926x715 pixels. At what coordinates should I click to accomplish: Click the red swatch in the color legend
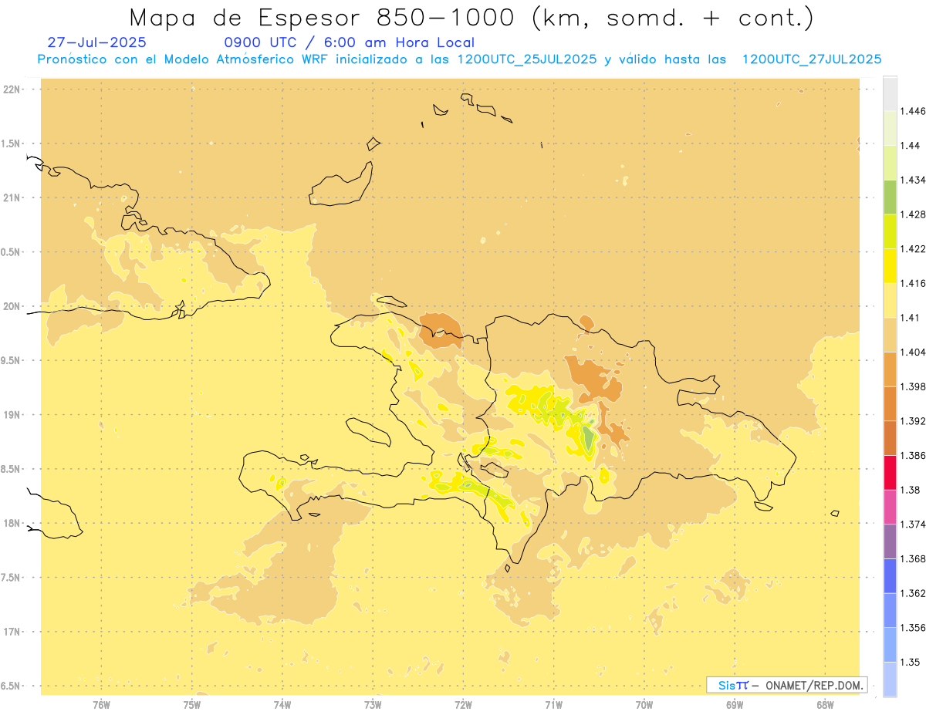click(x=890, y=473)
